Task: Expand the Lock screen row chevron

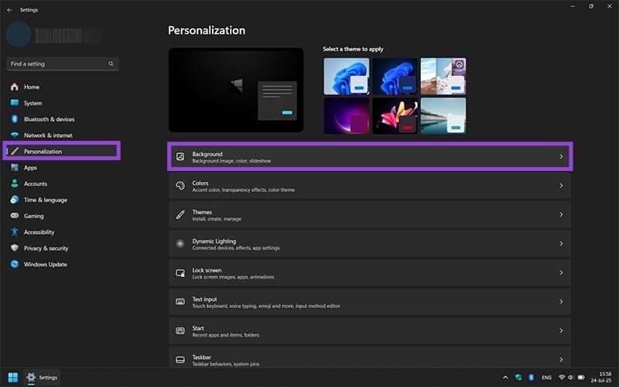Action: (x=561, y=273)
